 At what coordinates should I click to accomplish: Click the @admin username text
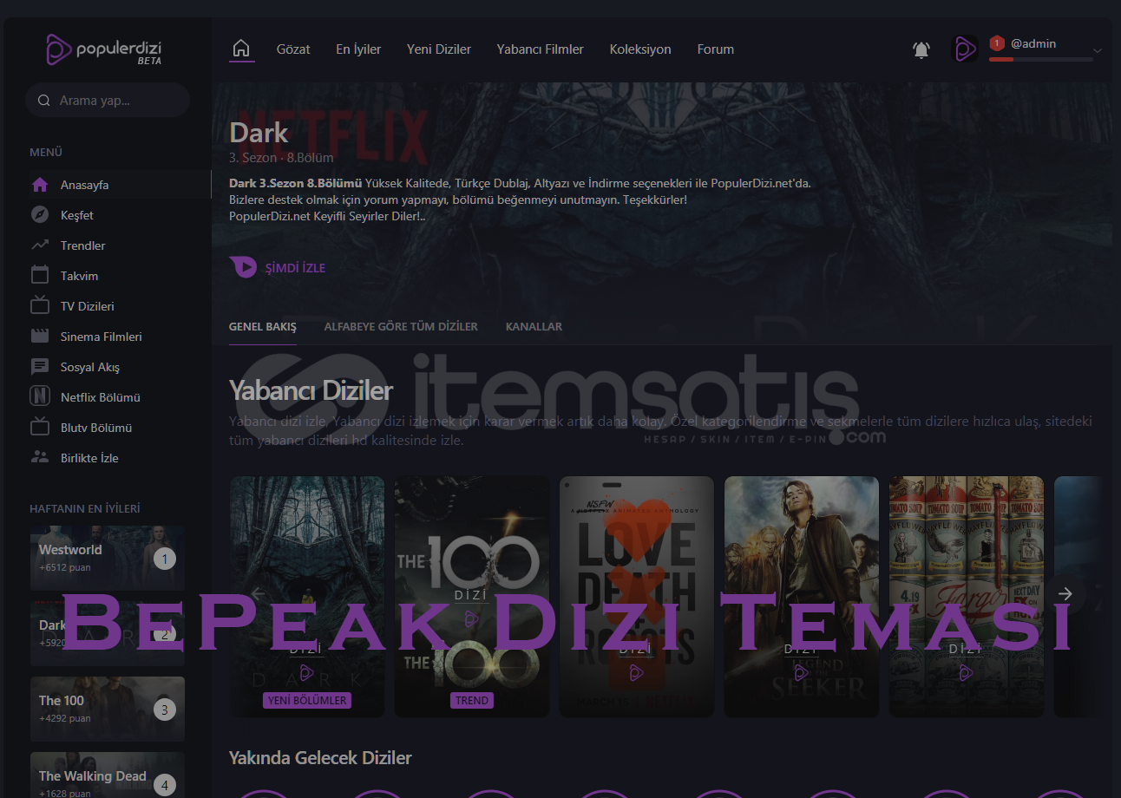(x=1033, y=43)
